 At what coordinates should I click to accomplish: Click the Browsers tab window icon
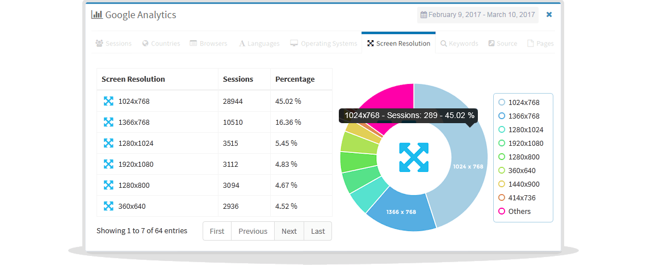[193, 43]
